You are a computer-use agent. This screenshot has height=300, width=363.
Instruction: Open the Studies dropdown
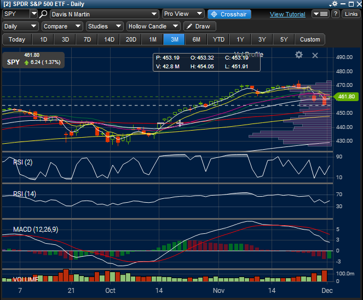click(105, 26)
